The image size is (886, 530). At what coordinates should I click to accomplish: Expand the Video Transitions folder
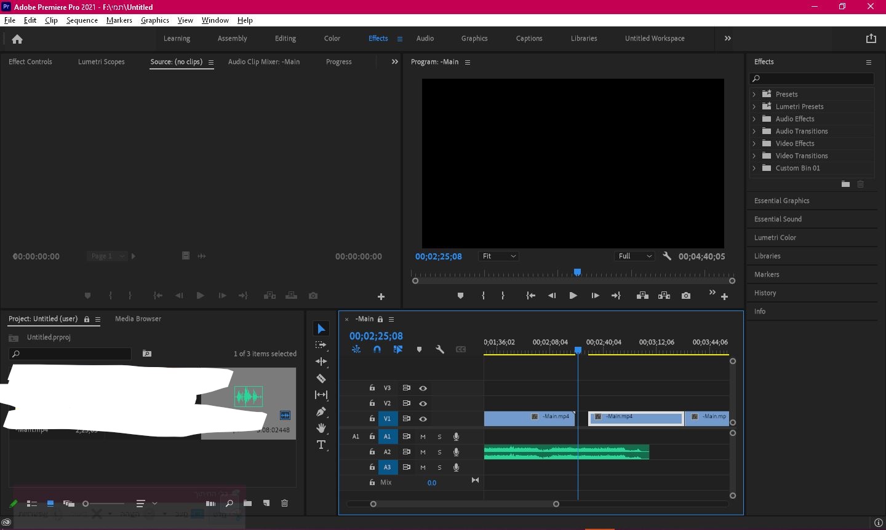(754, 156)
